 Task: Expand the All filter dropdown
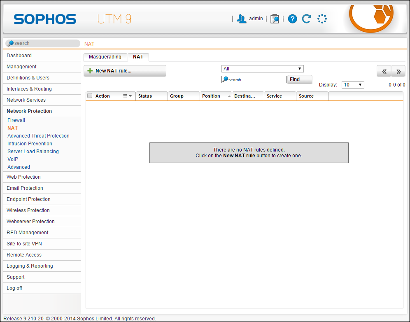tap(262, 69)
